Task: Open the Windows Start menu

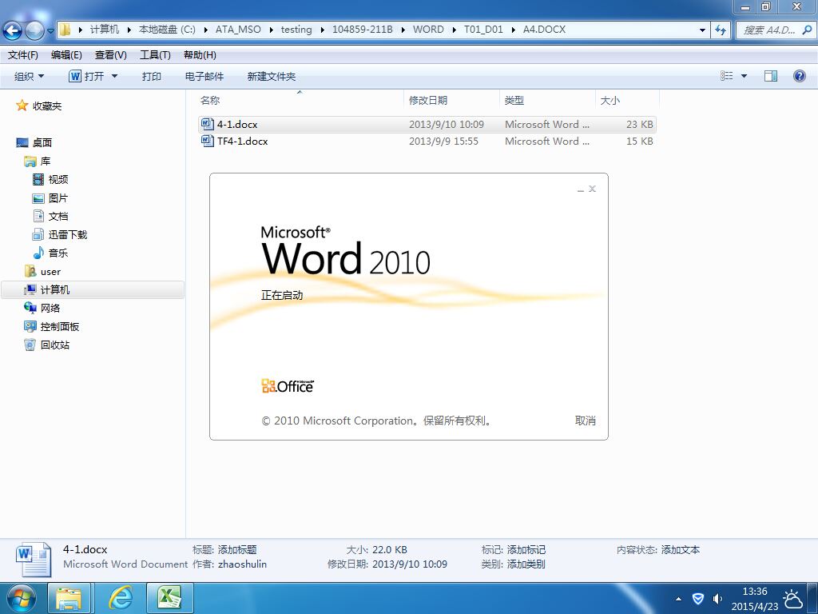Action: point(21,598)
